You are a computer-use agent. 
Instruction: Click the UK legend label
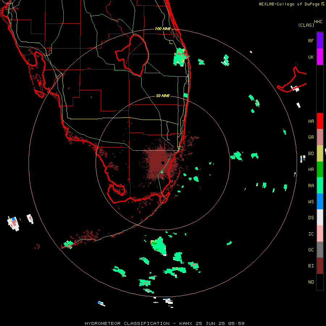point(311,57)
